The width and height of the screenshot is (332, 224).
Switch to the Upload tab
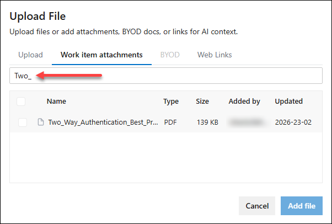click(x=30, y=55)
